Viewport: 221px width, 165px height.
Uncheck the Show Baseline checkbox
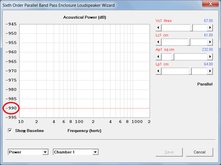(x=10, y=131)
